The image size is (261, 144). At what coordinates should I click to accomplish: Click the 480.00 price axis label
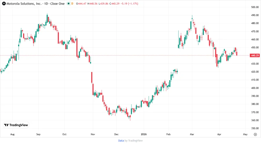pos(255,23)
